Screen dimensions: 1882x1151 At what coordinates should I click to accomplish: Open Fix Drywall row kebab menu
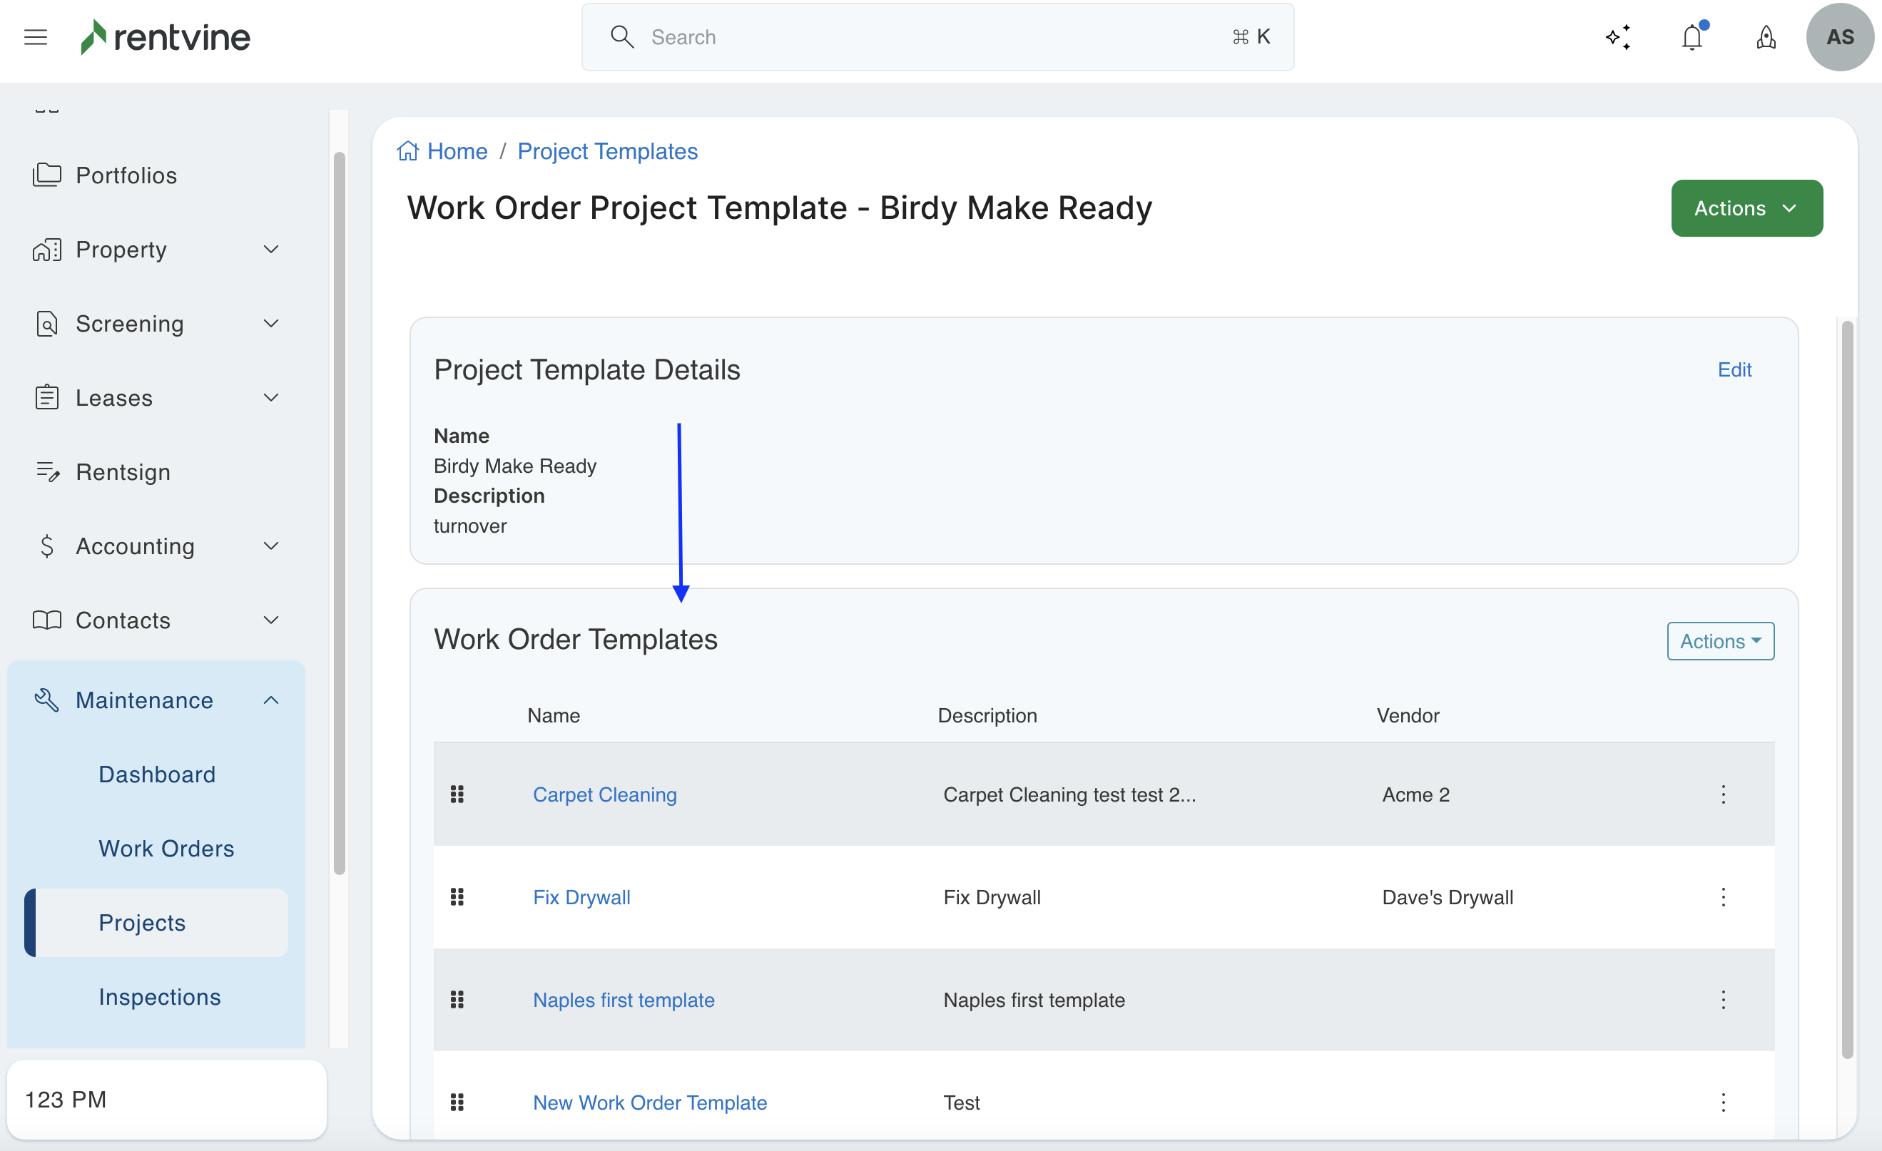tap(1723, 897)
